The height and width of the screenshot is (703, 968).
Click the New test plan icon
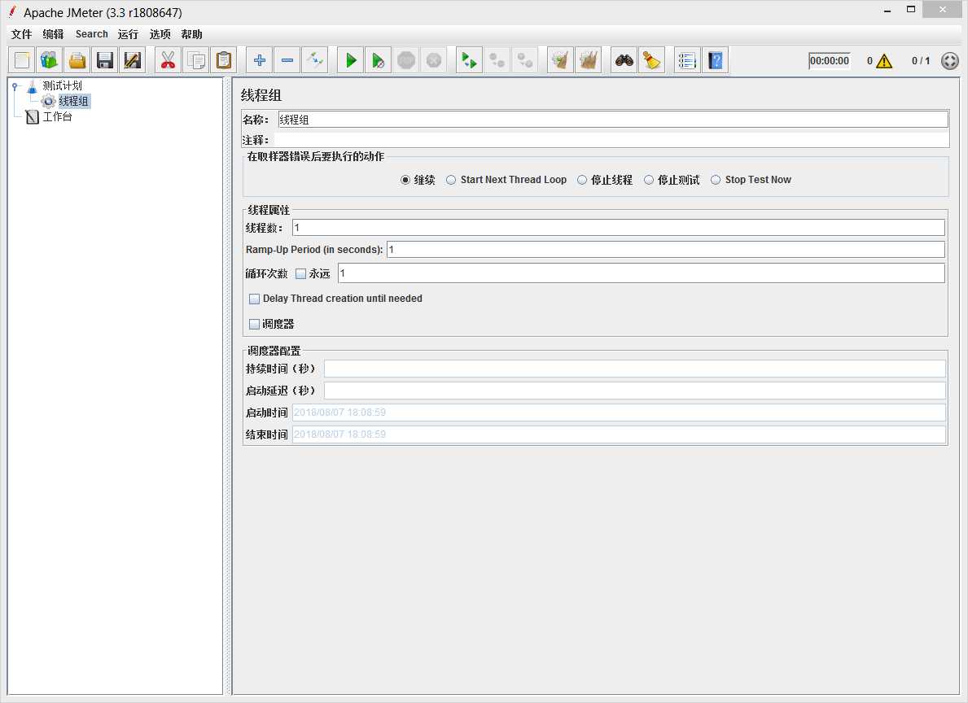[x=22, y=60]
